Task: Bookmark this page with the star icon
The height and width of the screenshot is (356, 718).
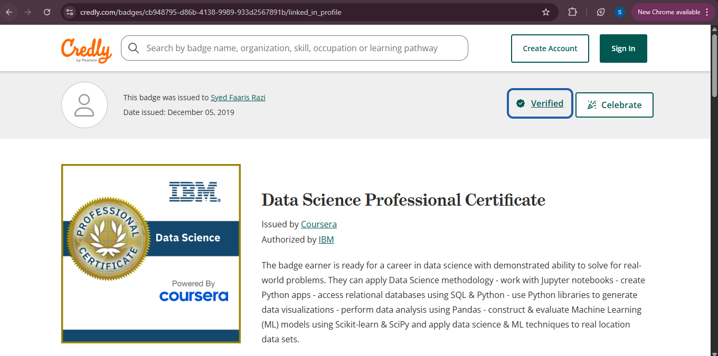Action: 546,12
